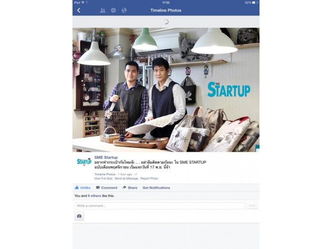Open the SME Startup page name link
Image resolution: width=332 pixels, height=249 pixels.
pos(106,157)
